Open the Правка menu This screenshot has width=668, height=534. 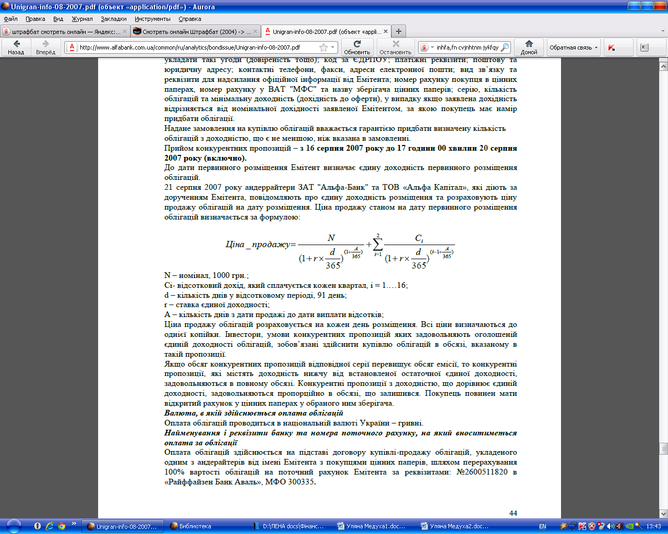pyautogui.click(x=35, y=19)
